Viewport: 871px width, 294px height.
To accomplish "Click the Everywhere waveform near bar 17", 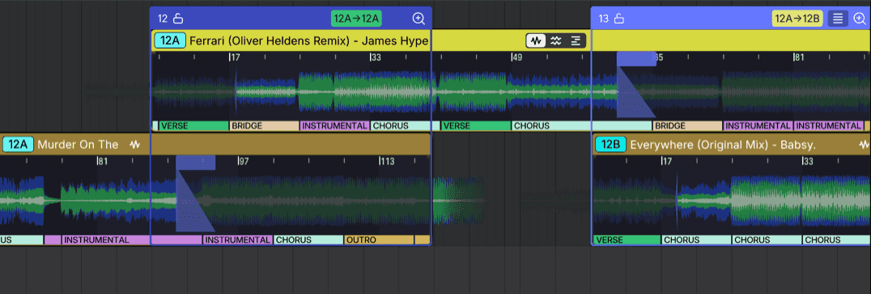I will (x=662, y=200).
